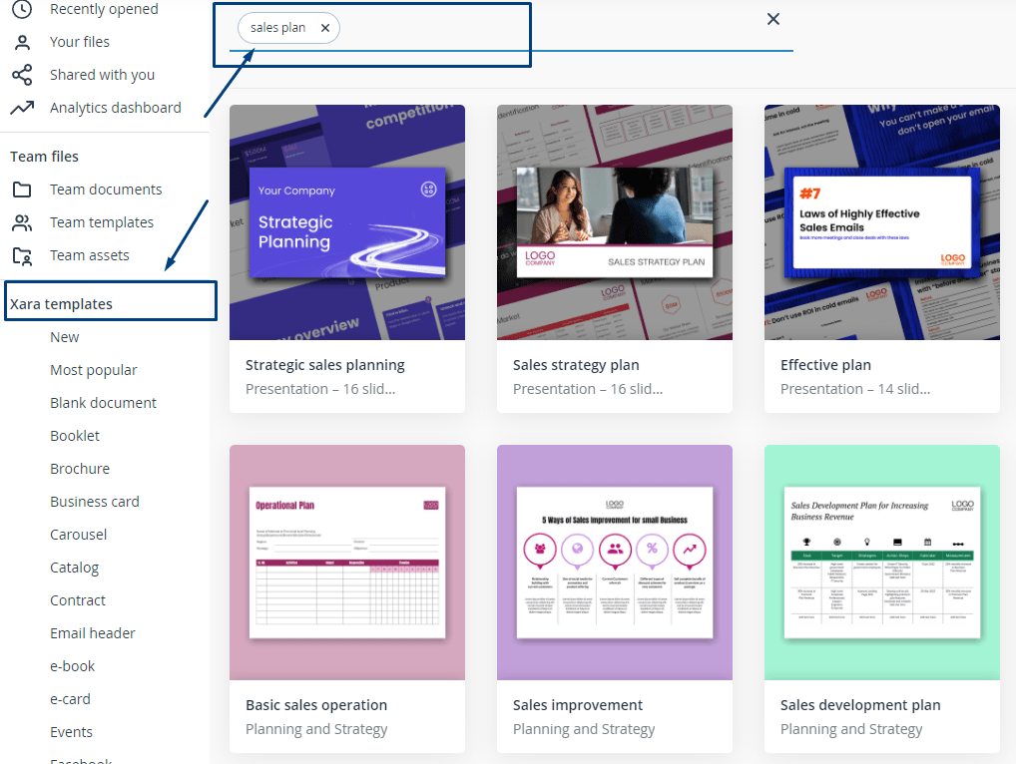Choose e-card category
This screenshot has width=1016, height=764.
[70, 699]
